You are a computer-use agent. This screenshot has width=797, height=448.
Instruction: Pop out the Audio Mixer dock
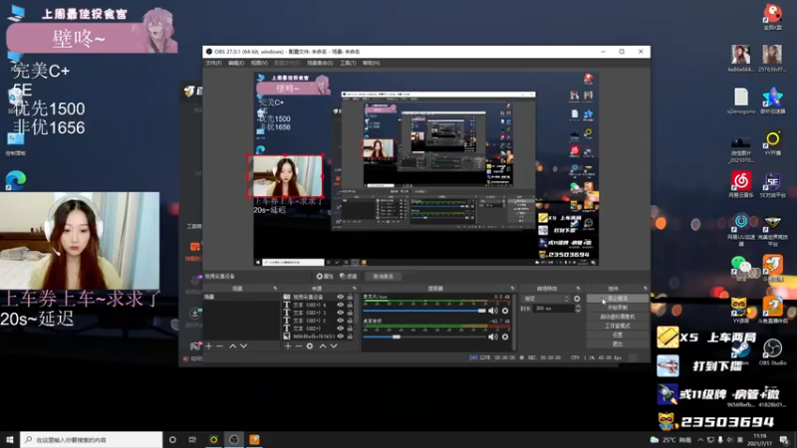point(512,289)
